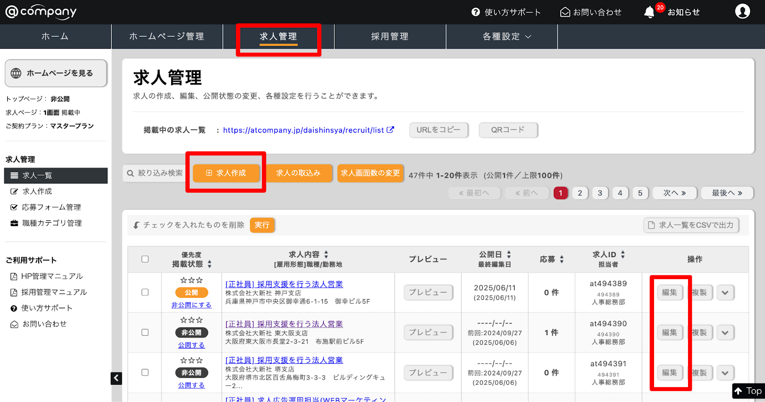Click 求人の取込み button

pos(298,173)
